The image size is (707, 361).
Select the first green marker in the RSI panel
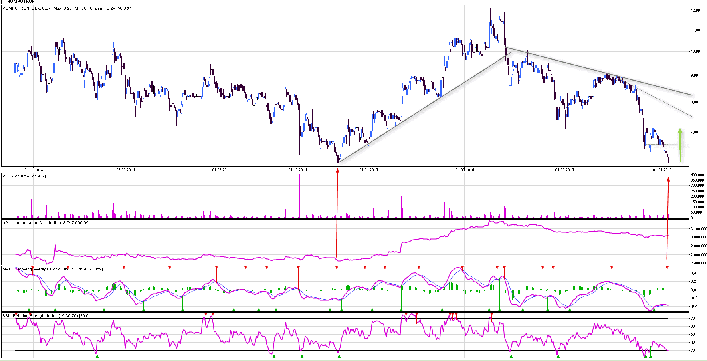click(x=97, y=356)
